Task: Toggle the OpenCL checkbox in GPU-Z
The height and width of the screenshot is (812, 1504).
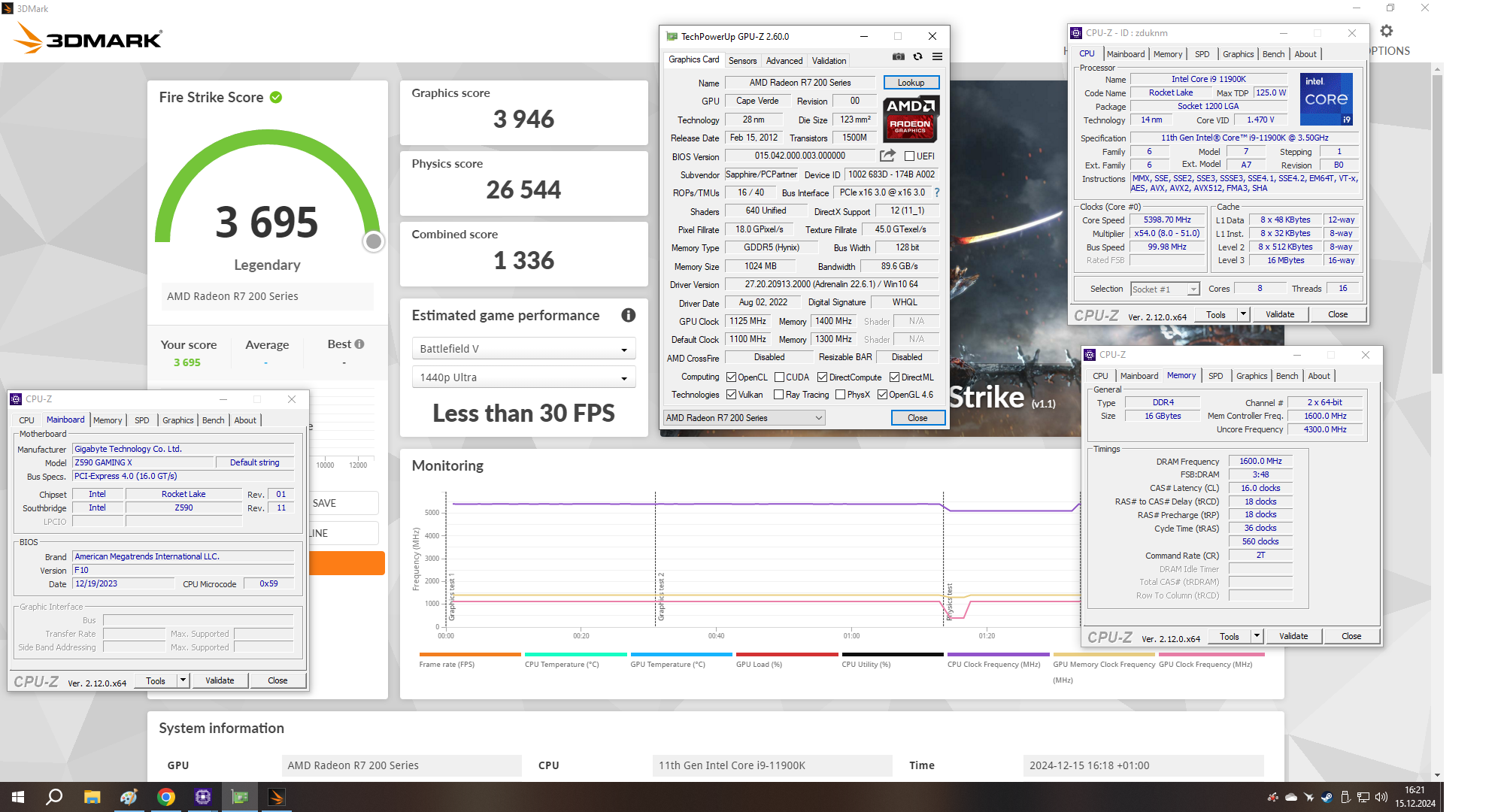Action: tap(731, 377)
